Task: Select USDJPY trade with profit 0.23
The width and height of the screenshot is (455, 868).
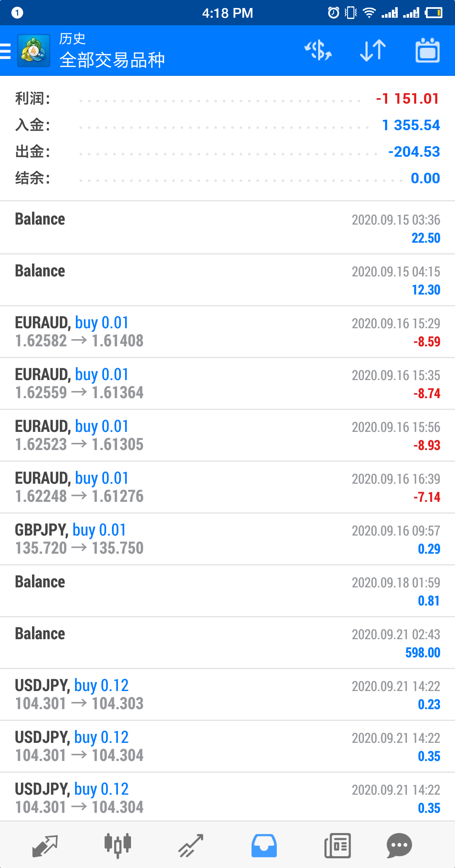Action: tap(227, 695)
